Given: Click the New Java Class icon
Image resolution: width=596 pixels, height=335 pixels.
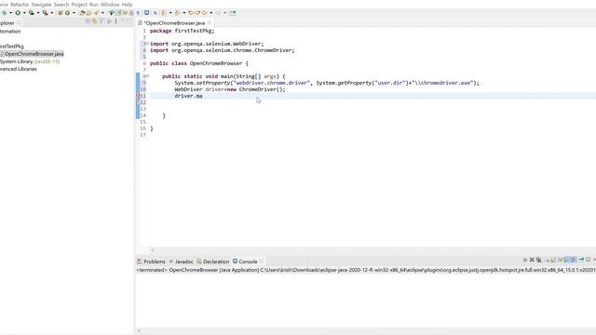Looking at the screenshot, I should (68, 13).
